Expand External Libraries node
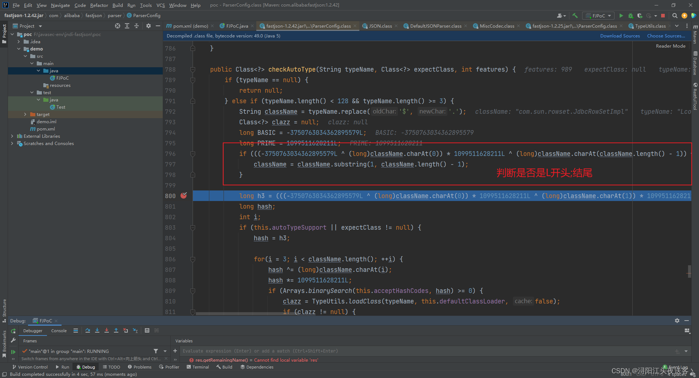699x378 pixels. pos(12,136)
